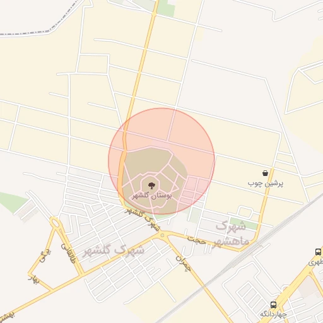
Task: Select the bus stop icon above مطهری
Action: tap(318, 252)
